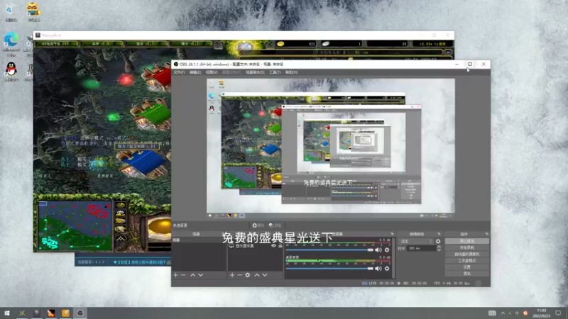Move the scene up with the Scenes panel arrow
Screen dimensions: 568x319
pos(192,275)
